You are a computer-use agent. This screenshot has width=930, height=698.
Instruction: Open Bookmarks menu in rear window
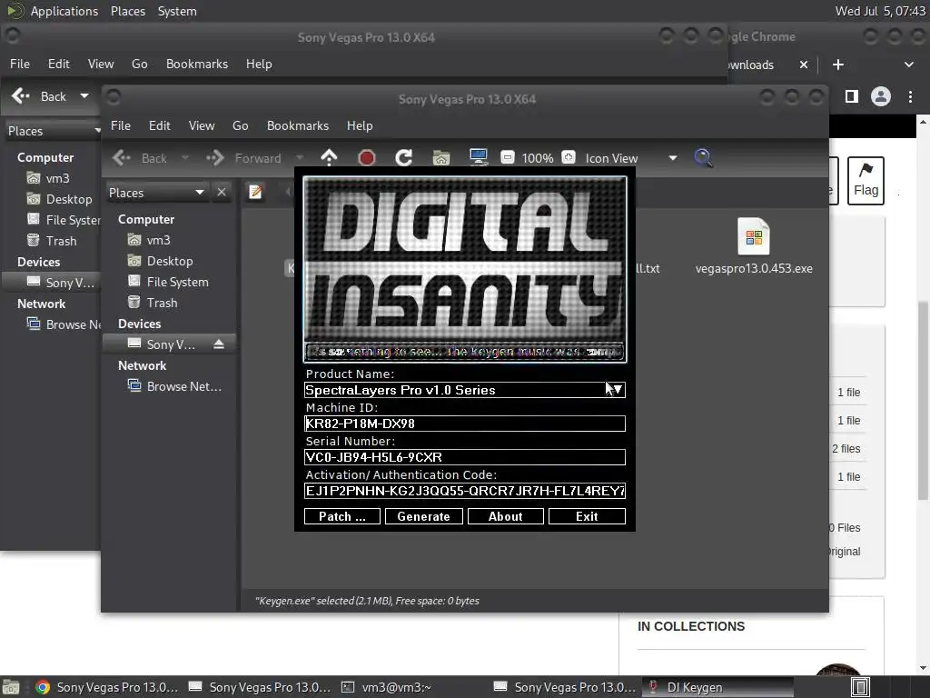coord(197,65)
